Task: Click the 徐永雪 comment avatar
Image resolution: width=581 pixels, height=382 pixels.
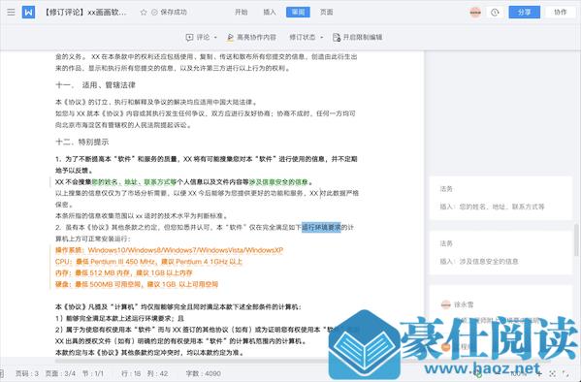Action: pos(446,304)
